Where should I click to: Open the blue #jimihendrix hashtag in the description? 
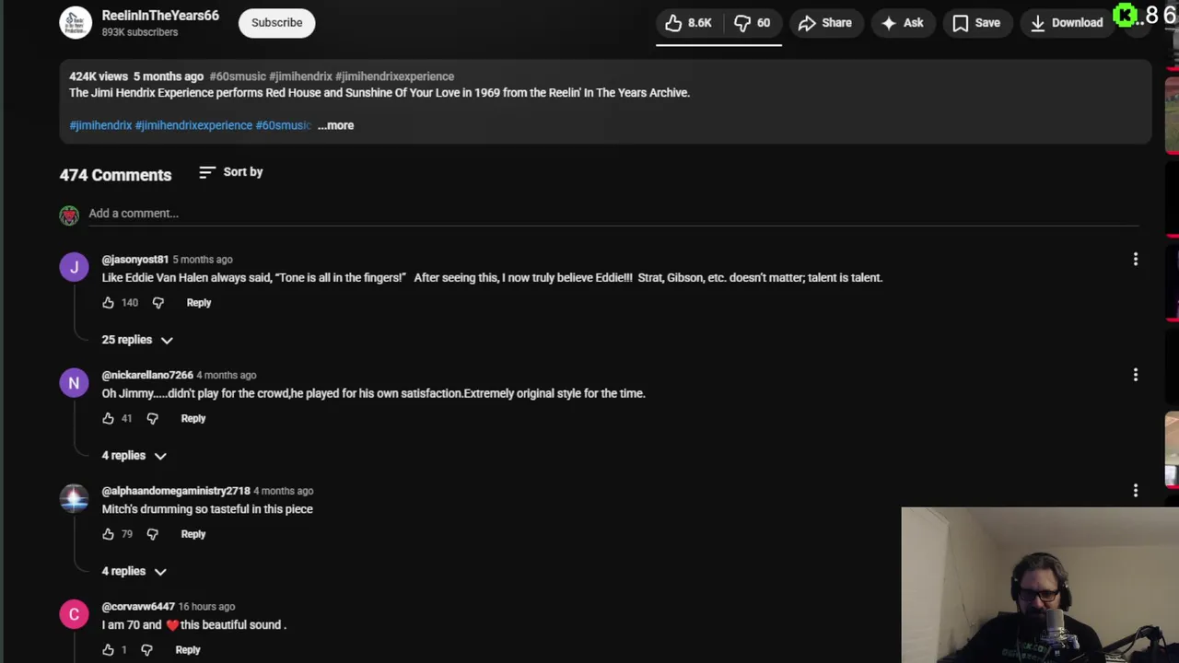click(100, 125)
